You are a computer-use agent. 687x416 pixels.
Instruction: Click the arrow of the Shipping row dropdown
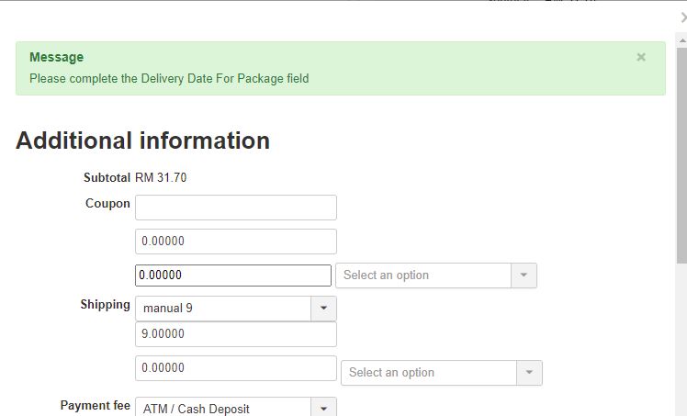point(529,373)
